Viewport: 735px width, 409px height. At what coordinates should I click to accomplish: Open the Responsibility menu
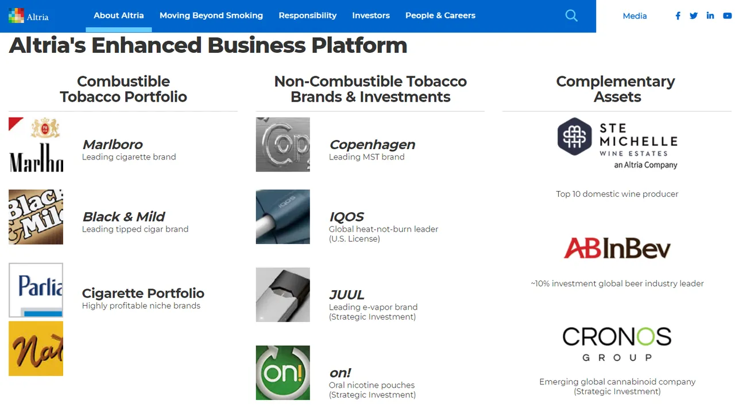click(x=308, y=15)
